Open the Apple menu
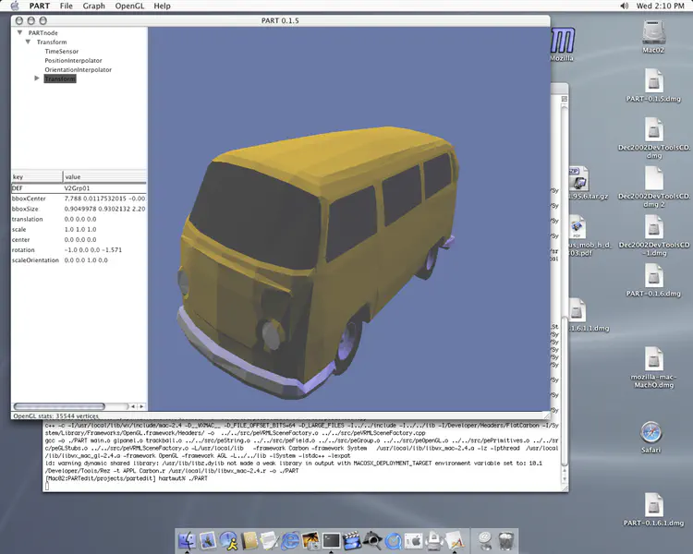 (15, 6)
